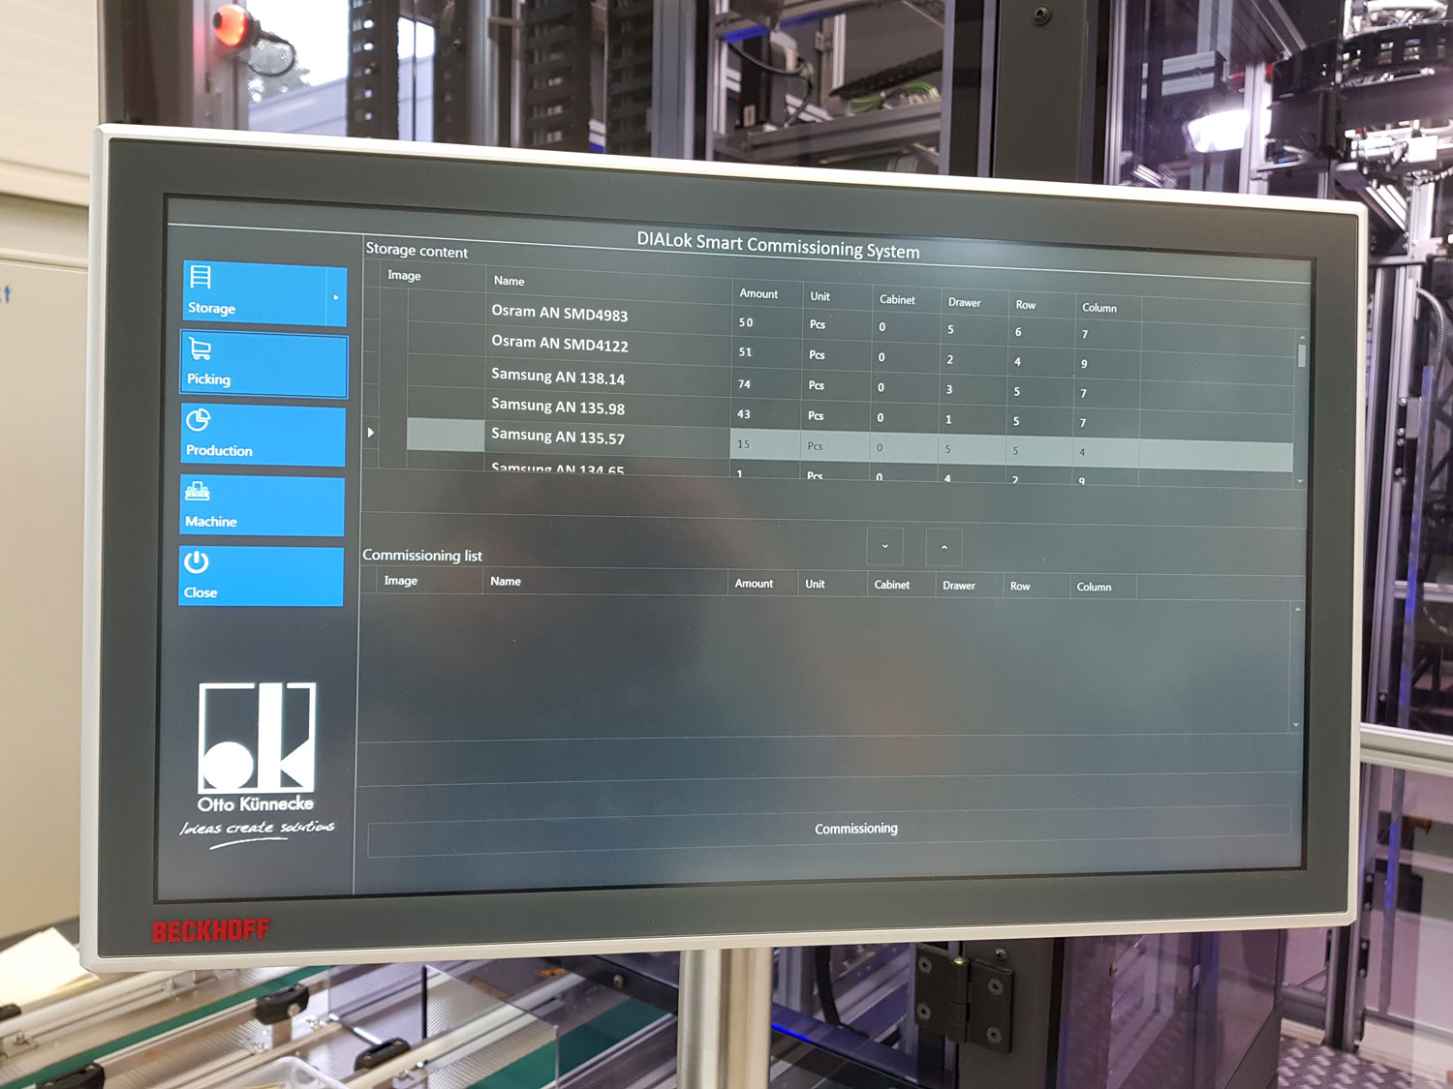Click the Storage content scrollbar thumb

click(x=1301, y=355)
